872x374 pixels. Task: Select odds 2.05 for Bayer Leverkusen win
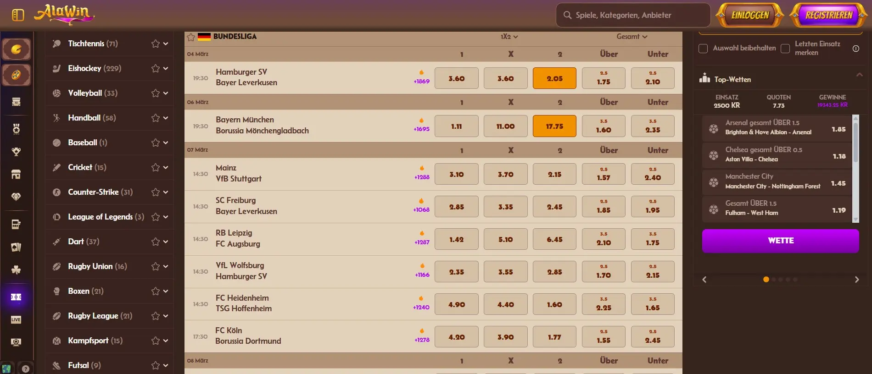[554, 78]
